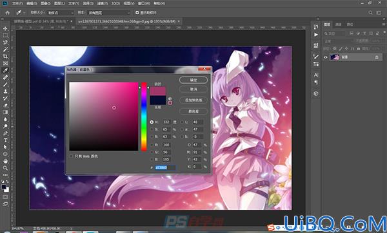Select the Horizontal Type tool
This screenshot has height=233, width=387.
[5, 140]
